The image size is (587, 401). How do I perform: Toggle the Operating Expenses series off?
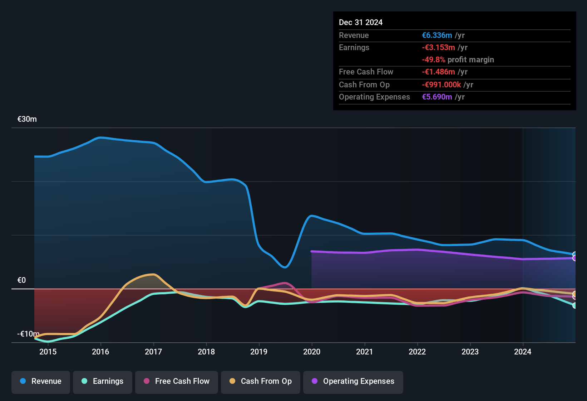pyautogui.click(x=353, y=381)
